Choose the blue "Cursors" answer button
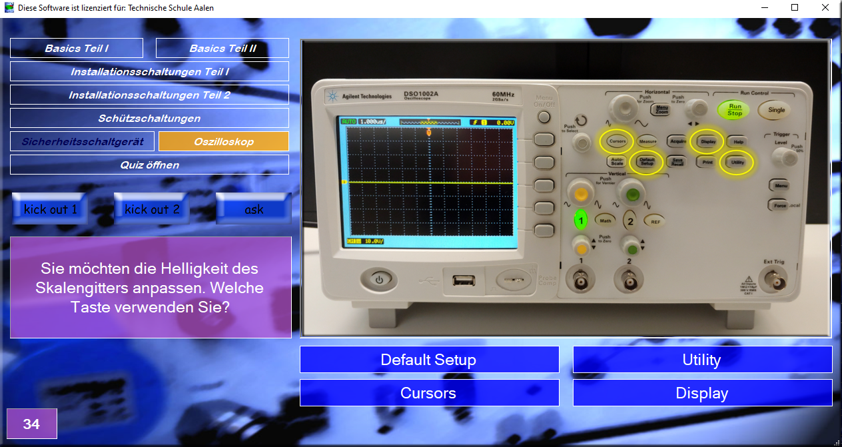Screen dimensions: 842x447 point(429,393)
